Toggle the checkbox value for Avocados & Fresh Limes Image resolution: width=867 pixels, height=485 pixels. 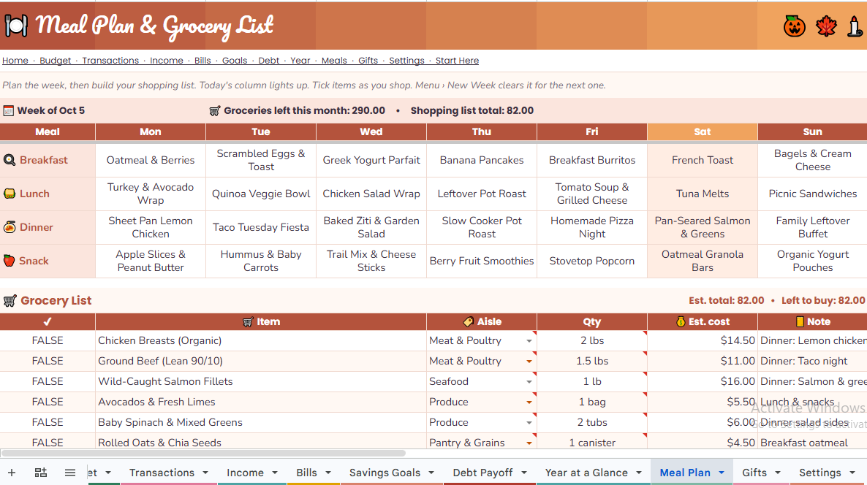(x=48, y=402)
